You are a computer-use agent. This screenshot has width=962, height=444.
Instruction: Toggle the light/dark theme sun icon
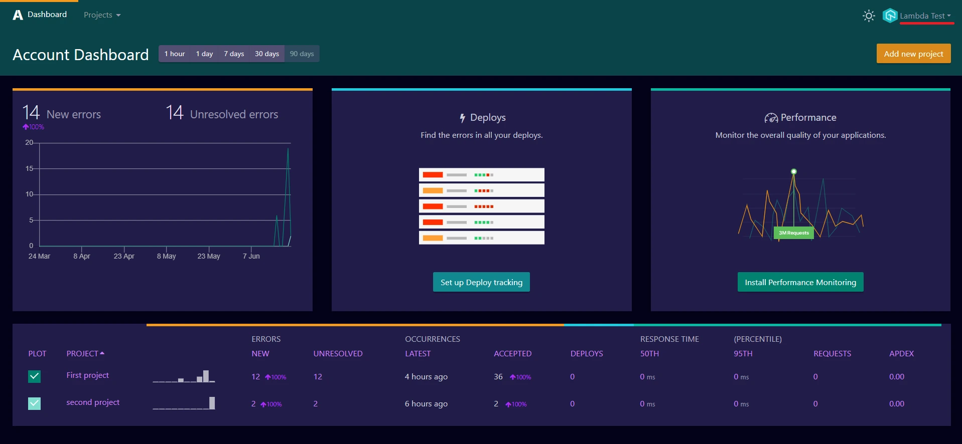(x=869, y=16)
